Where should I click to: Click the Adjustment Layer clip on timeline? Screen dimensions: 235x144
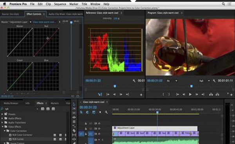point(155,128)
